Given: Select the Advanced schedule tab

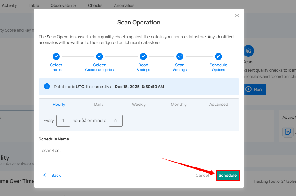Looking at the screenshot, I should 219,105.
